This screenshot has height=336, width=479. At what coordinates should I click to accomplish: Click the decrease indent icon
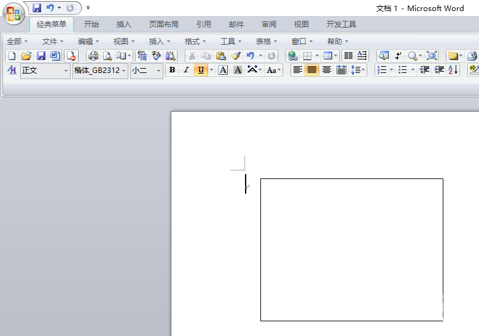[x=424, y=70]
